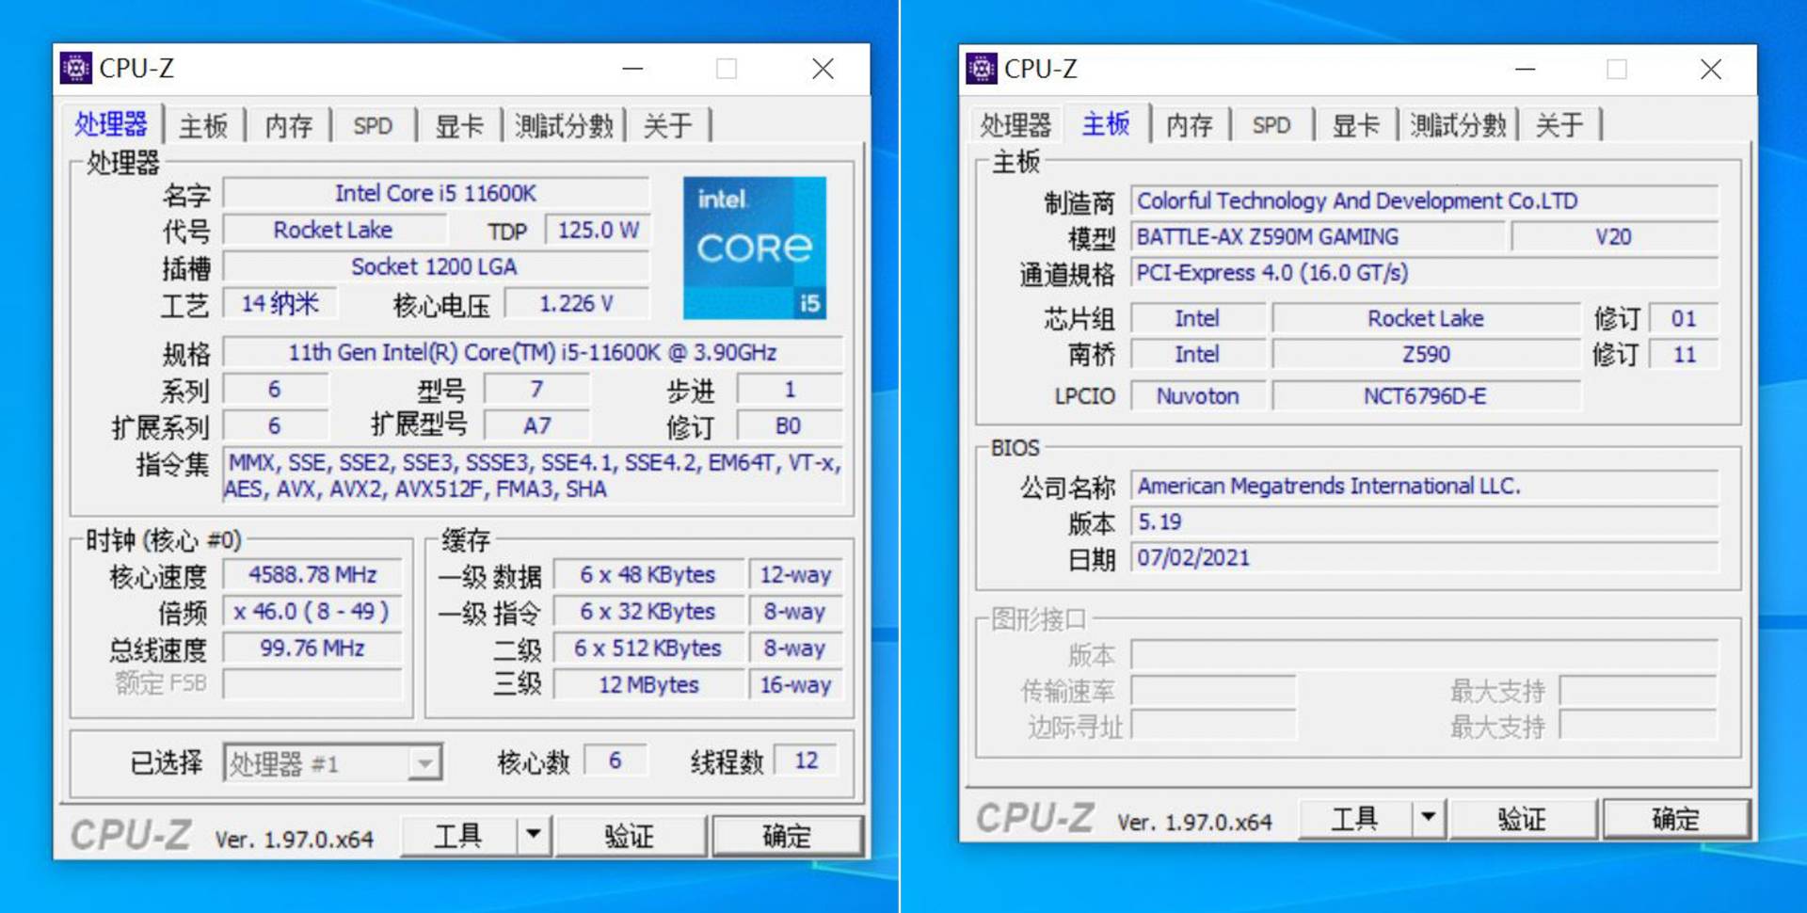This screenshot has height=913, width=1807.
Task: Click the L3 cache value 12 MBytes
Action: coord(648,684)
